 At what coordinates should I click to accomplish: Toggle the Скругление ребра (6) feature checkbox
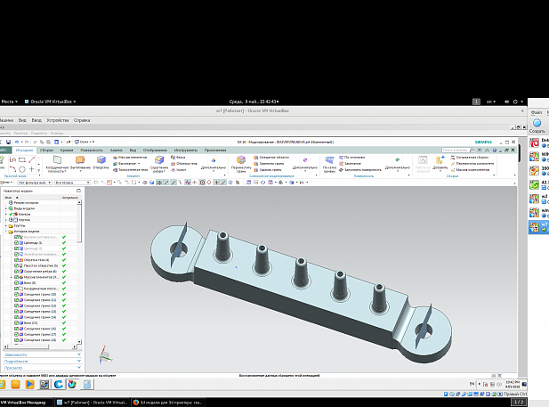coord(17,272)
